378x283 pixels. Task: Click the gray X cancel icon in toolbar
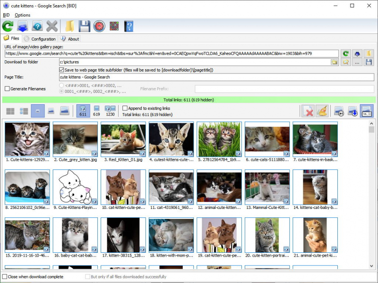pyautogui.click(x=52, y=26)
